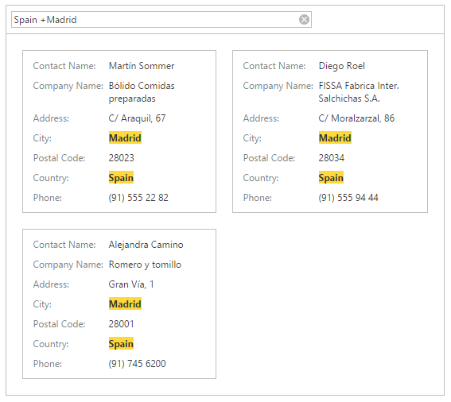Image resolution: width=451 pixels, height=402 pixels.
Task: Select contact name 'Alejandra Camino'
Action: pos(146,245)
